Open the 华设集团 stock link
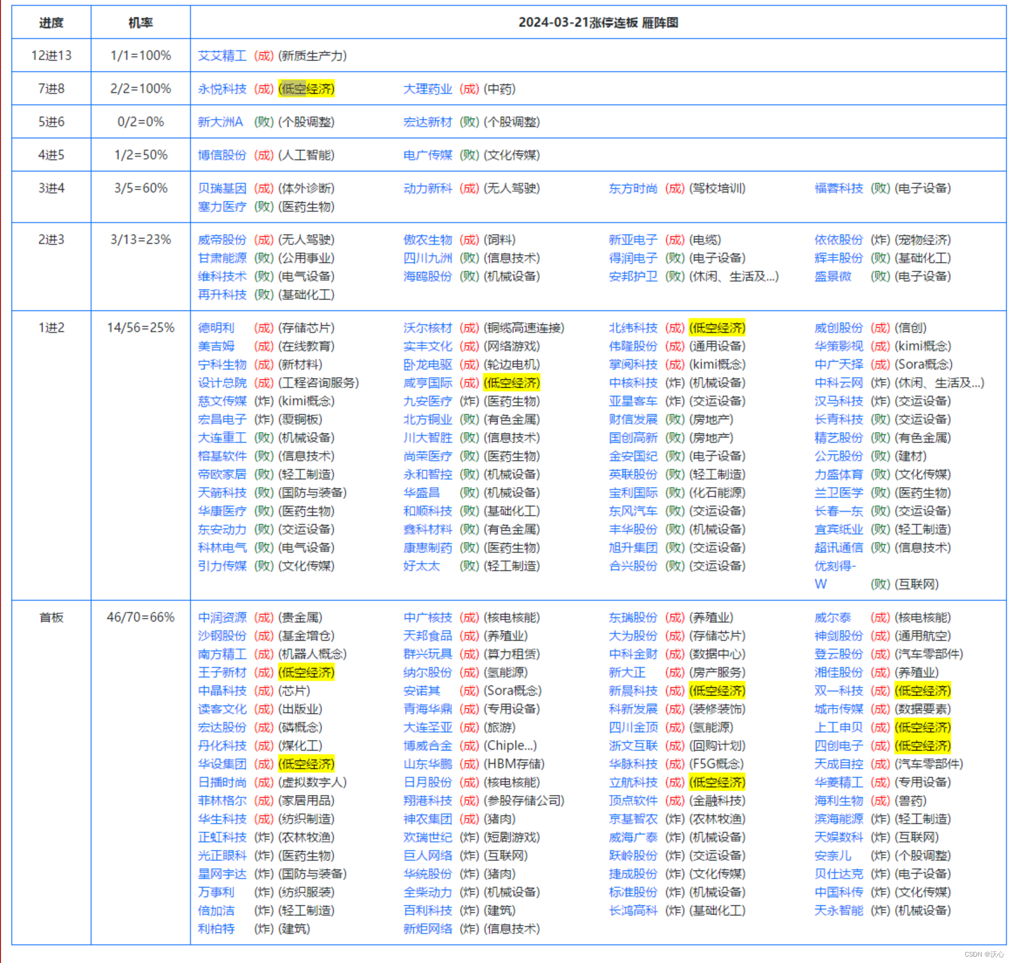 (x=222, y=764)
